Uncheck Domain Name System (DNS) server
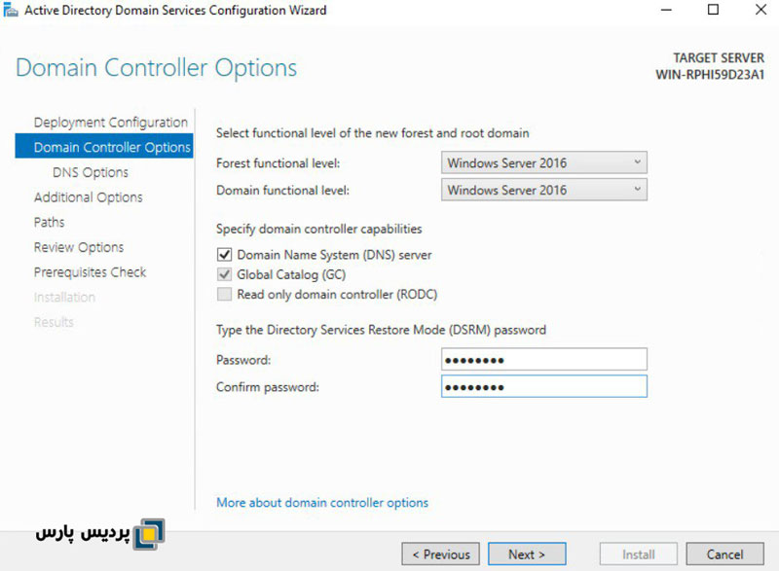 point(225,255)
